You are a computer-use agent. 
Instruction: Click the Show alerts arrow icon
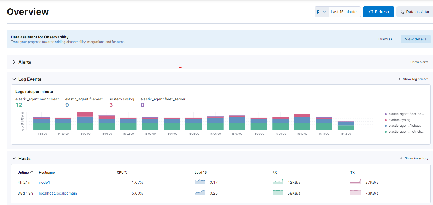(407, 62)
